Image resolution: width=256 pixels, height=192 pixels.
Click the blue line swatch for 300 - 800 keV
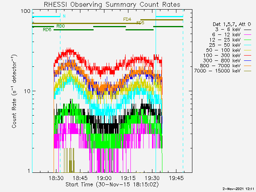click(x=248, y=61)
